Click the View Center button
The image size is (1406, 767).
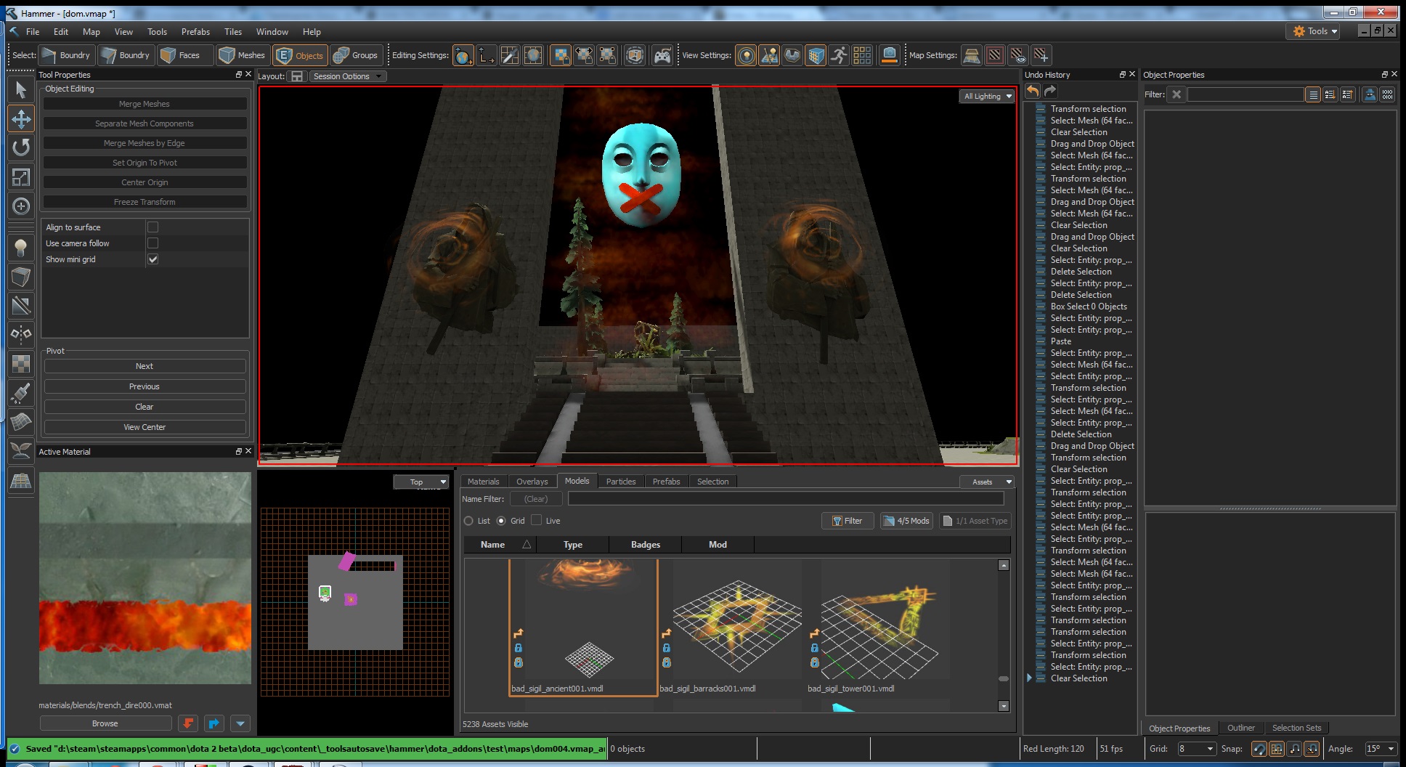tap(145, 427)
